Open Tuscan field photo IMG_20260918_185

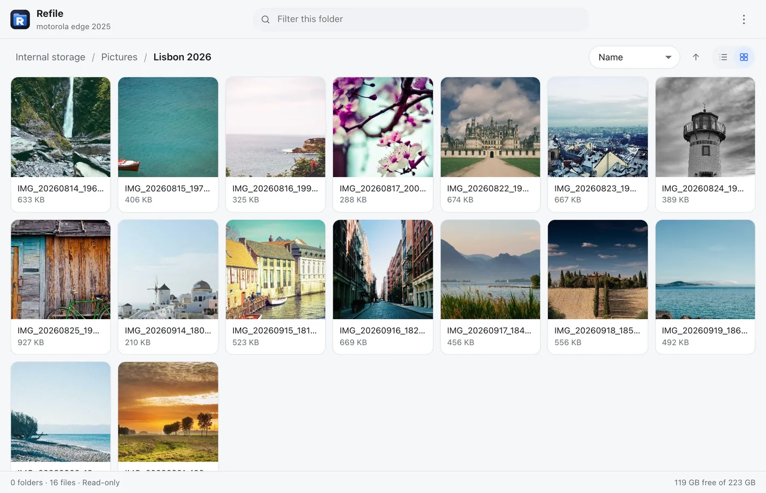(597, 287)
